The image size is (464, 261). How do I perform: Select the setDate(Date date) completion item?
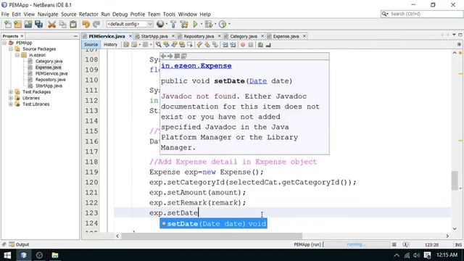tap(213, 224)
